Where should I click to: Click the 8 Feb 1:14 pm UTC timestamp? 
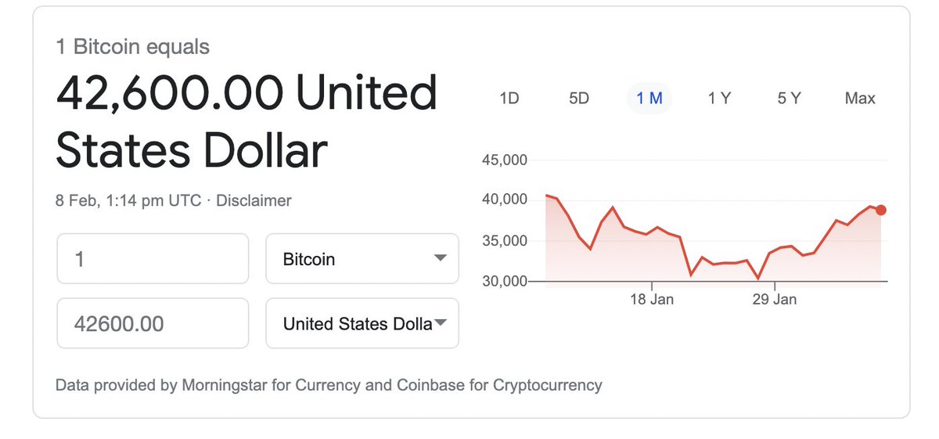[128, 200]
